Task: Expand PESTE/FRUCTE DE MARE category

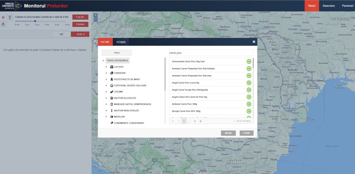Action: [106, 79]
